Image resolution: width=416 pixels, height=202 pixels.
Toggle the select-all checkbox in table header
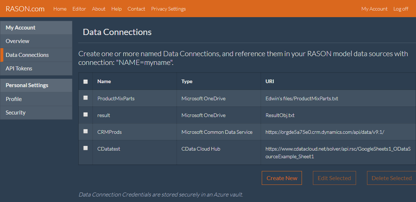[86, 82]
